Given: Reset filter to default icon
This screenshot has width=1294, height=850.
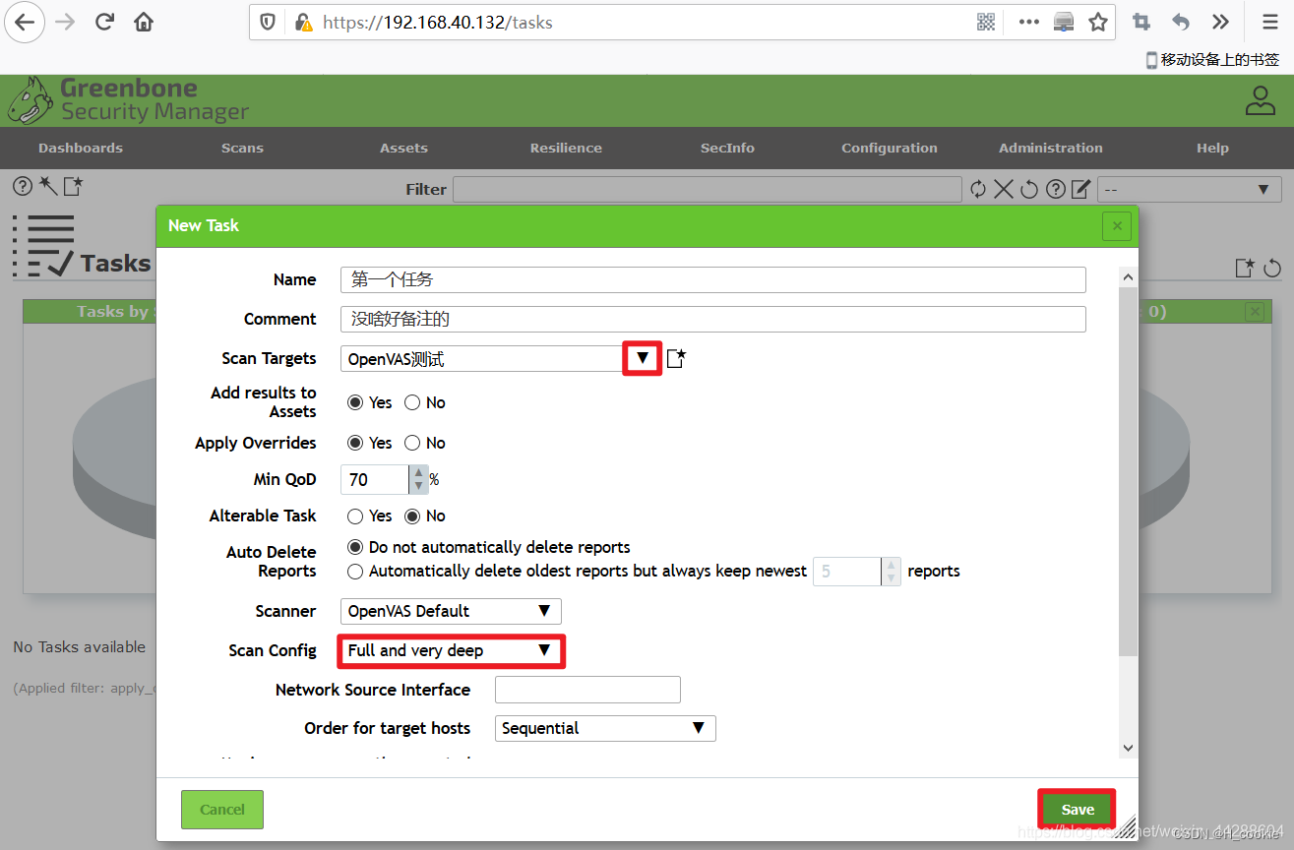Looking at the screenshot, I should 1029,189.
